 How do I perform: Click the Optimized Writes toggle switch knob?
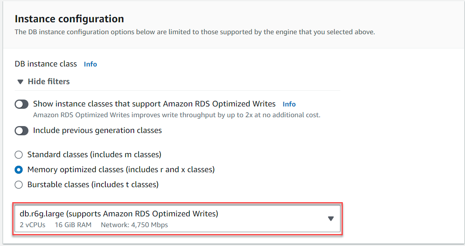18,104
